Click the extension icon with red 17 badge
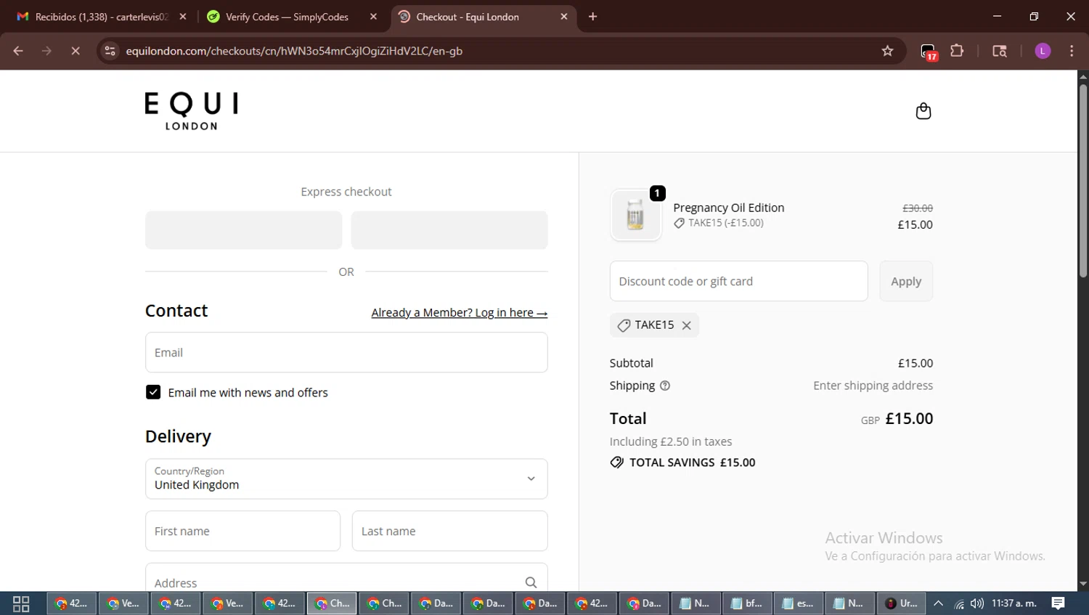Image resolution: width=1089 pixels, height=615 pixels. tap(929, 52)
